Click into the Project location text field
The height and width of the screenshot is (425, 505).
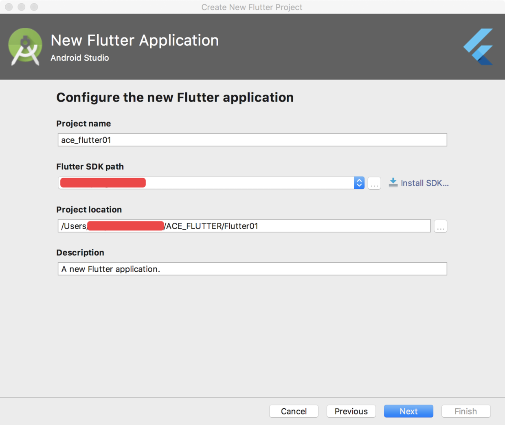[x=326, y=226]
